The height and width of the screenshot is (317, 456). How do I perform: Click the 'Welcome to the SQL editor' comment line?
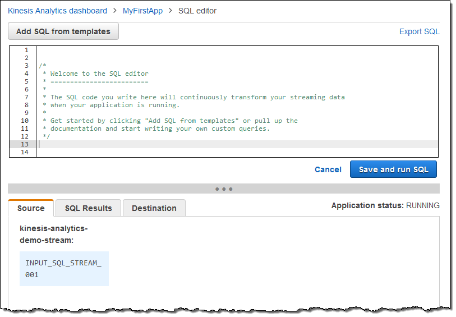click(x=99, y=73)
